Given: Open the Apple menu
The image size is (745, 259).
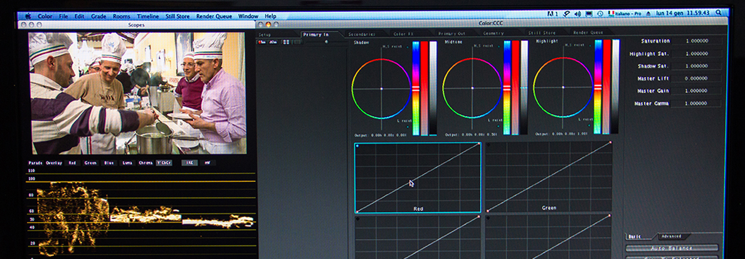Looking at the screenshot, I should [28, 16].
